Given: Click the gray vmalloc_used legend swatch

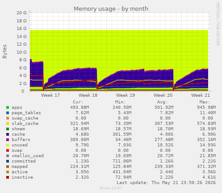Looking at the screenshot, I should (8, 156).
